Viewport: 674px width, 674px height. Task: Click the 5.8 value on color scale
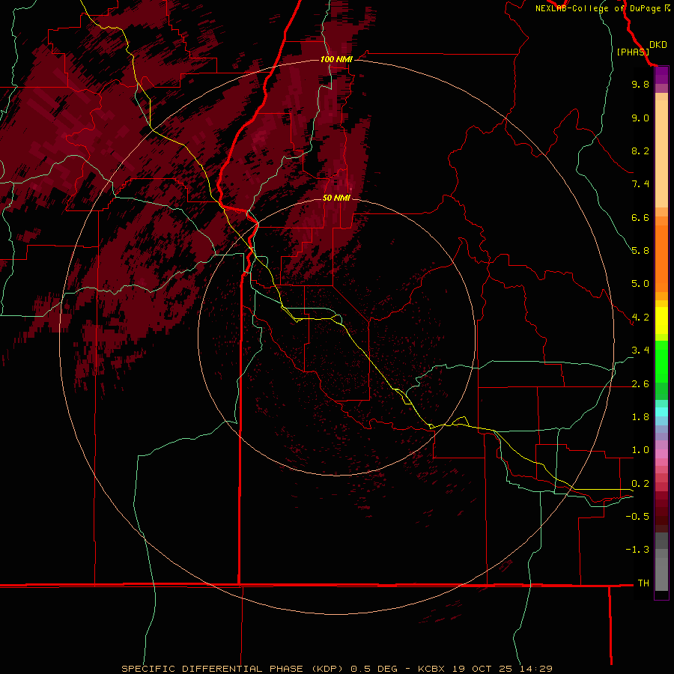[640, 251]
